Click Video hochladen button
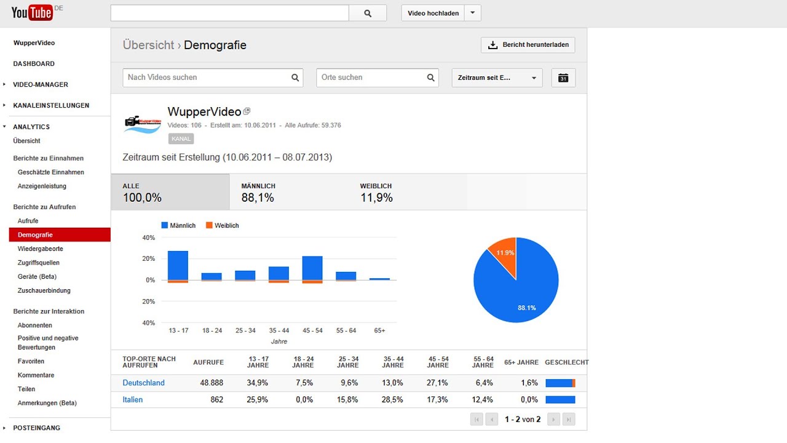This screenshot has height=443, width=787. point(433,13)
